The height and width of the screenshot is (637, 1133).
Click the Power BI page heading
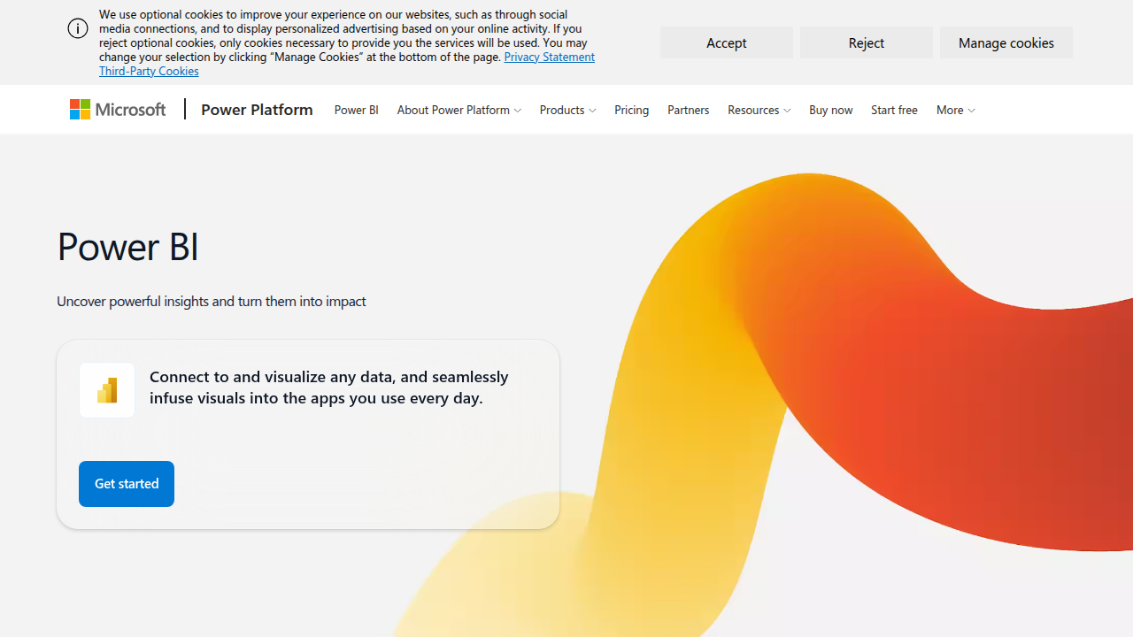[x=127, y=246]
